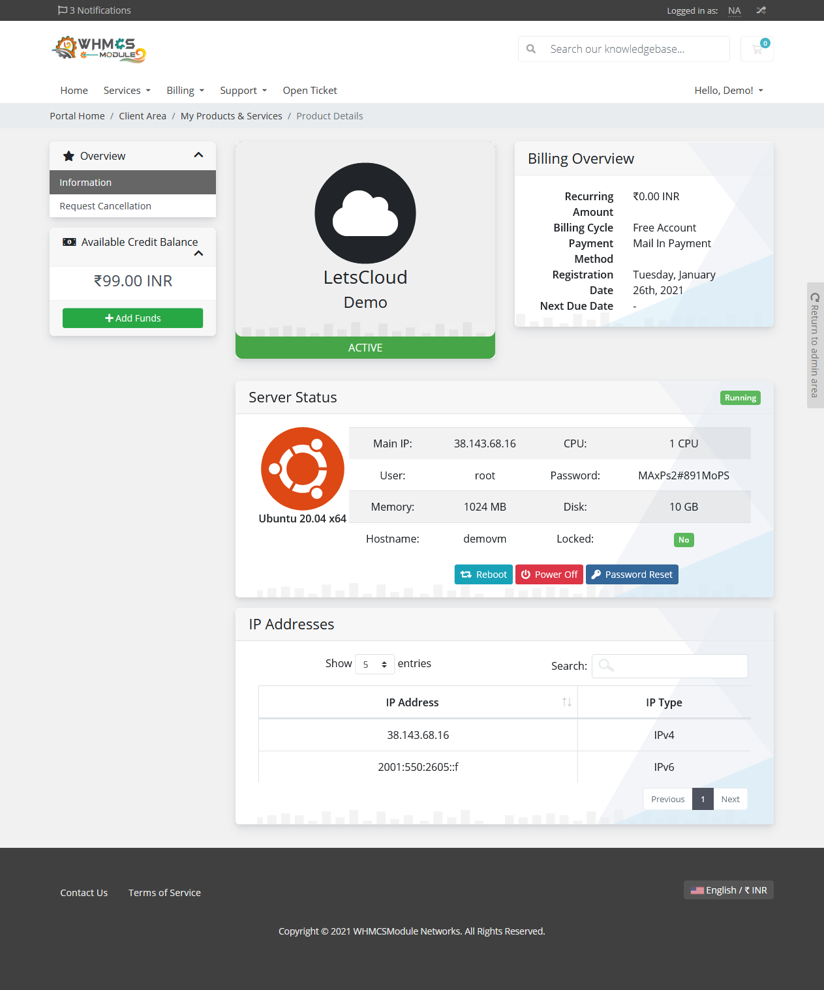Click the IP Type column header

[x=664, y=702]
